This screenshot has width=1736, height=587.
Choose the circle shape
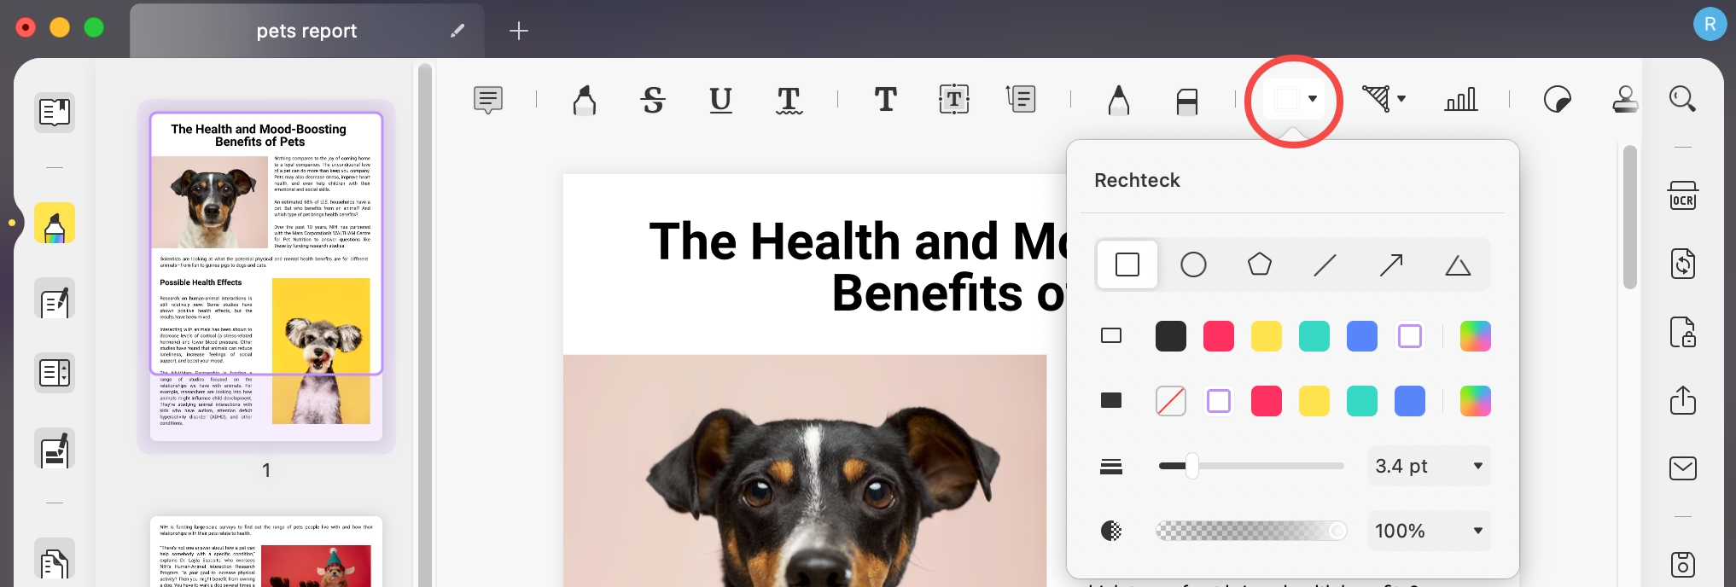1193,265
